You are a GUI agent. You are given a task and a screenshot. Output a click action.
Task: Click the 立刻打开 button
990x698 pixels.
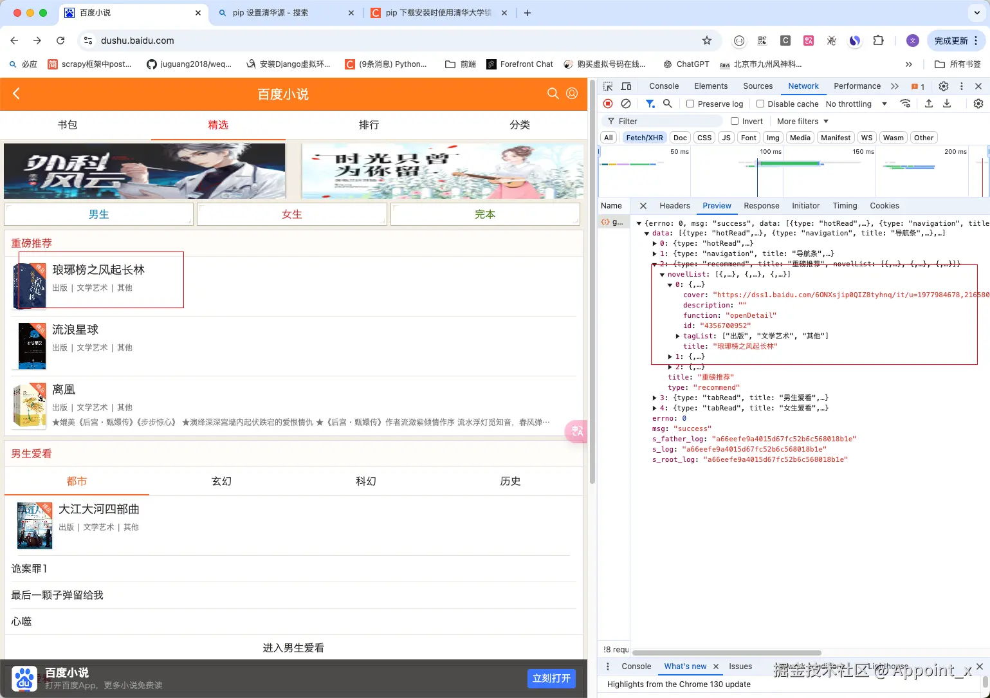551,678
